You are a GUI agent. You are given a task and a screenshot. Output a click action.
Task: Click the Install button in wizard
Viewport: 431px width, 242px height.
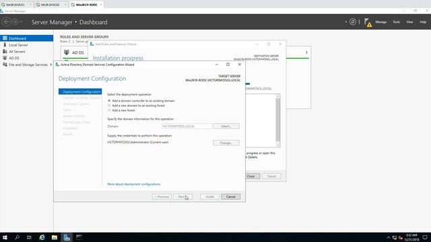(x=209, y=196)
